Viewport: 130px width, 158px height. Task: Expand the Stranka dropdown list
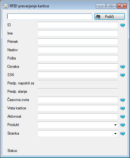(x=115, y=134)
